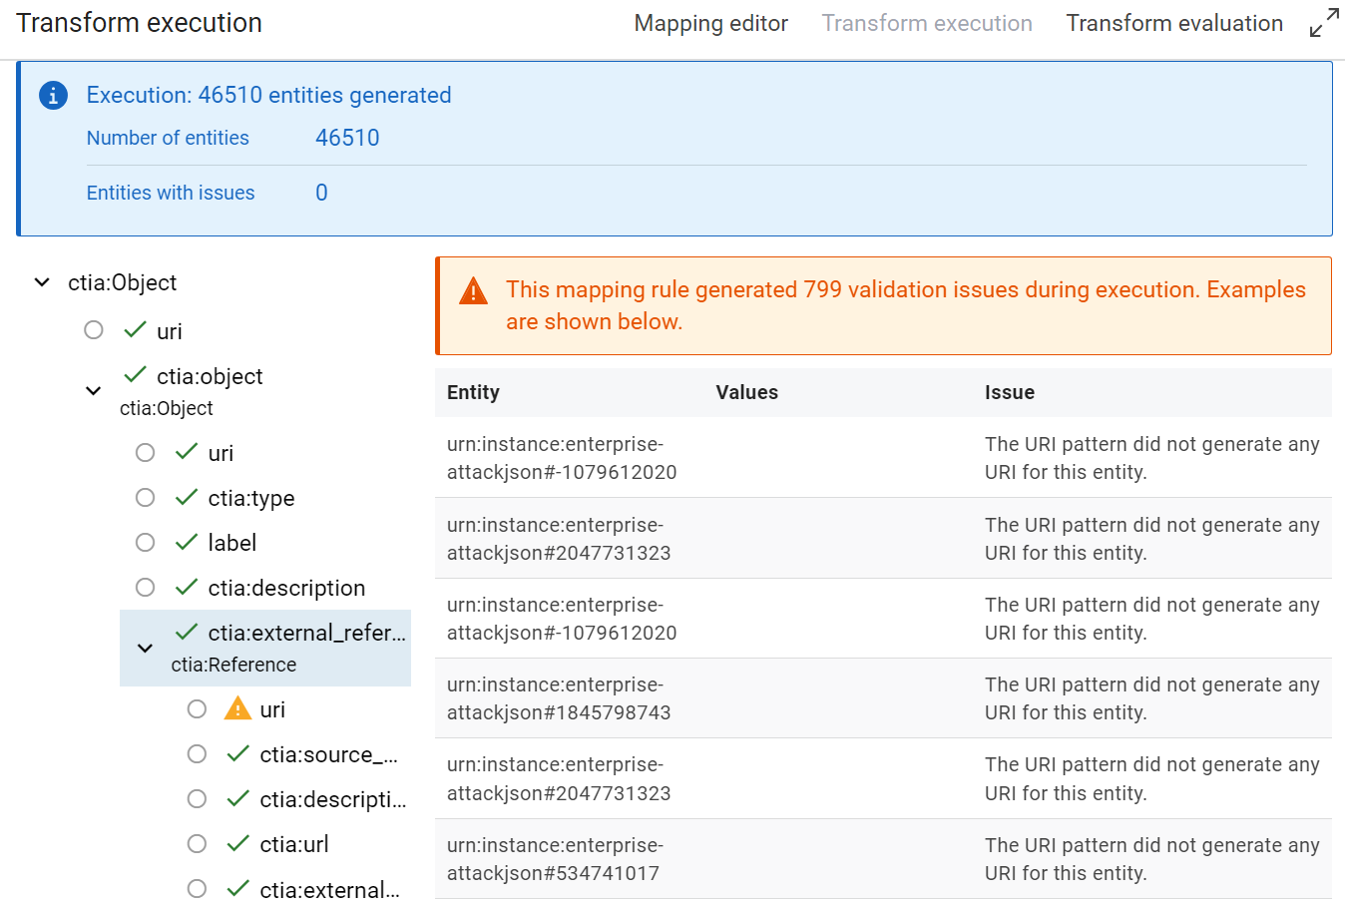Screen dimensions: 1345x908
Task: Switch to the Mapping editor tab
Action: click(x=710, y=23)
